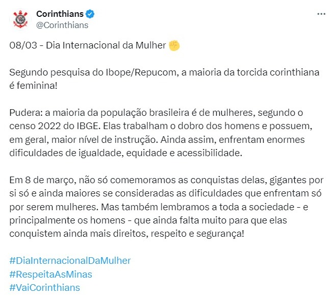Click the "08/03 - Dia Internacional da Mulher" heading
Image resolution: width=334 pixels, height=298 pixels.
pyautogui.click(x=88, y=45)
